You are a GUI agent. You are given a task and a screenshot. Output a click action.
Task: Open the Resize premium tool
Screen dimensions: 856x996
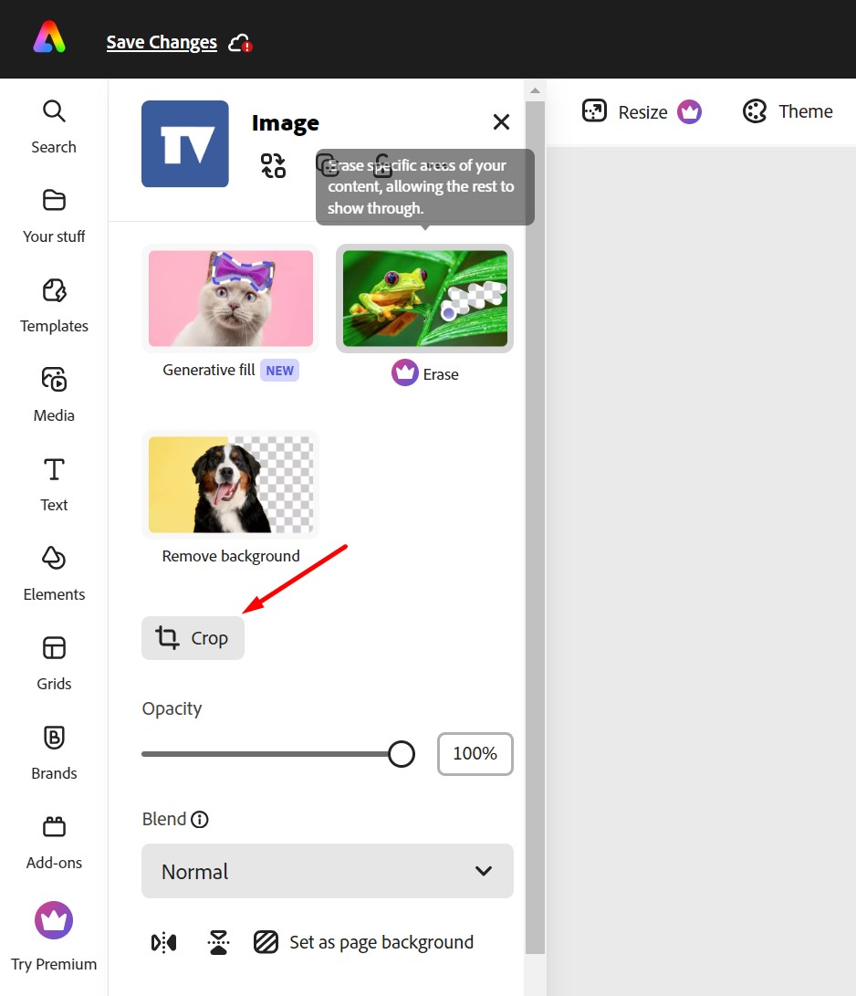click(x=642, y=111)
